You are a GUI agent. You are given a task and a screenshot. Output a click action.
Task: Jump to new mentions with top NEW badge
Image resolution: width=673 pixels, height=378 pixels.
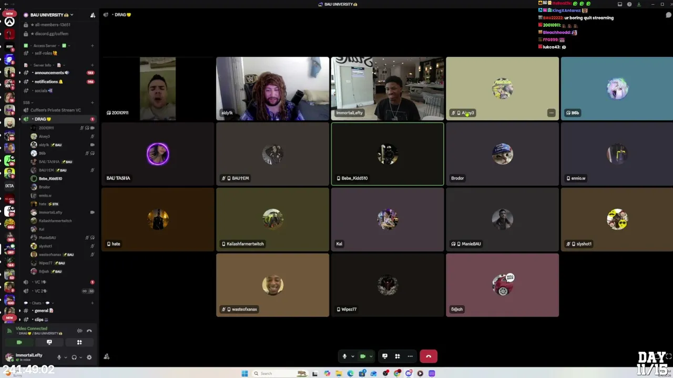[x=9, y=14]
